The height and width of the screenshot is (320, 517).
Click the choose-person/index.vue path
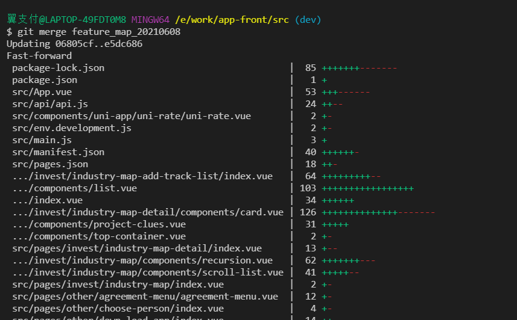point(118,309)
